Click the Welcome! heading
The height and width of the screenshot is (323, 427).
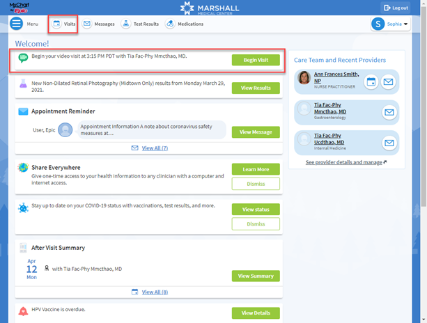point(32,44)
